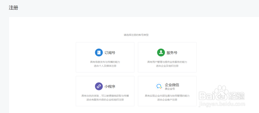
Task: Click the blue 订阅号 document icon
Action: click(x=99, y=52)
